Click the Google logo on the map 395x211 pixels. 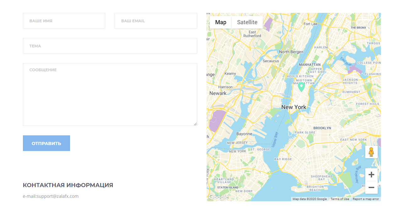click(x=218, y=197)
